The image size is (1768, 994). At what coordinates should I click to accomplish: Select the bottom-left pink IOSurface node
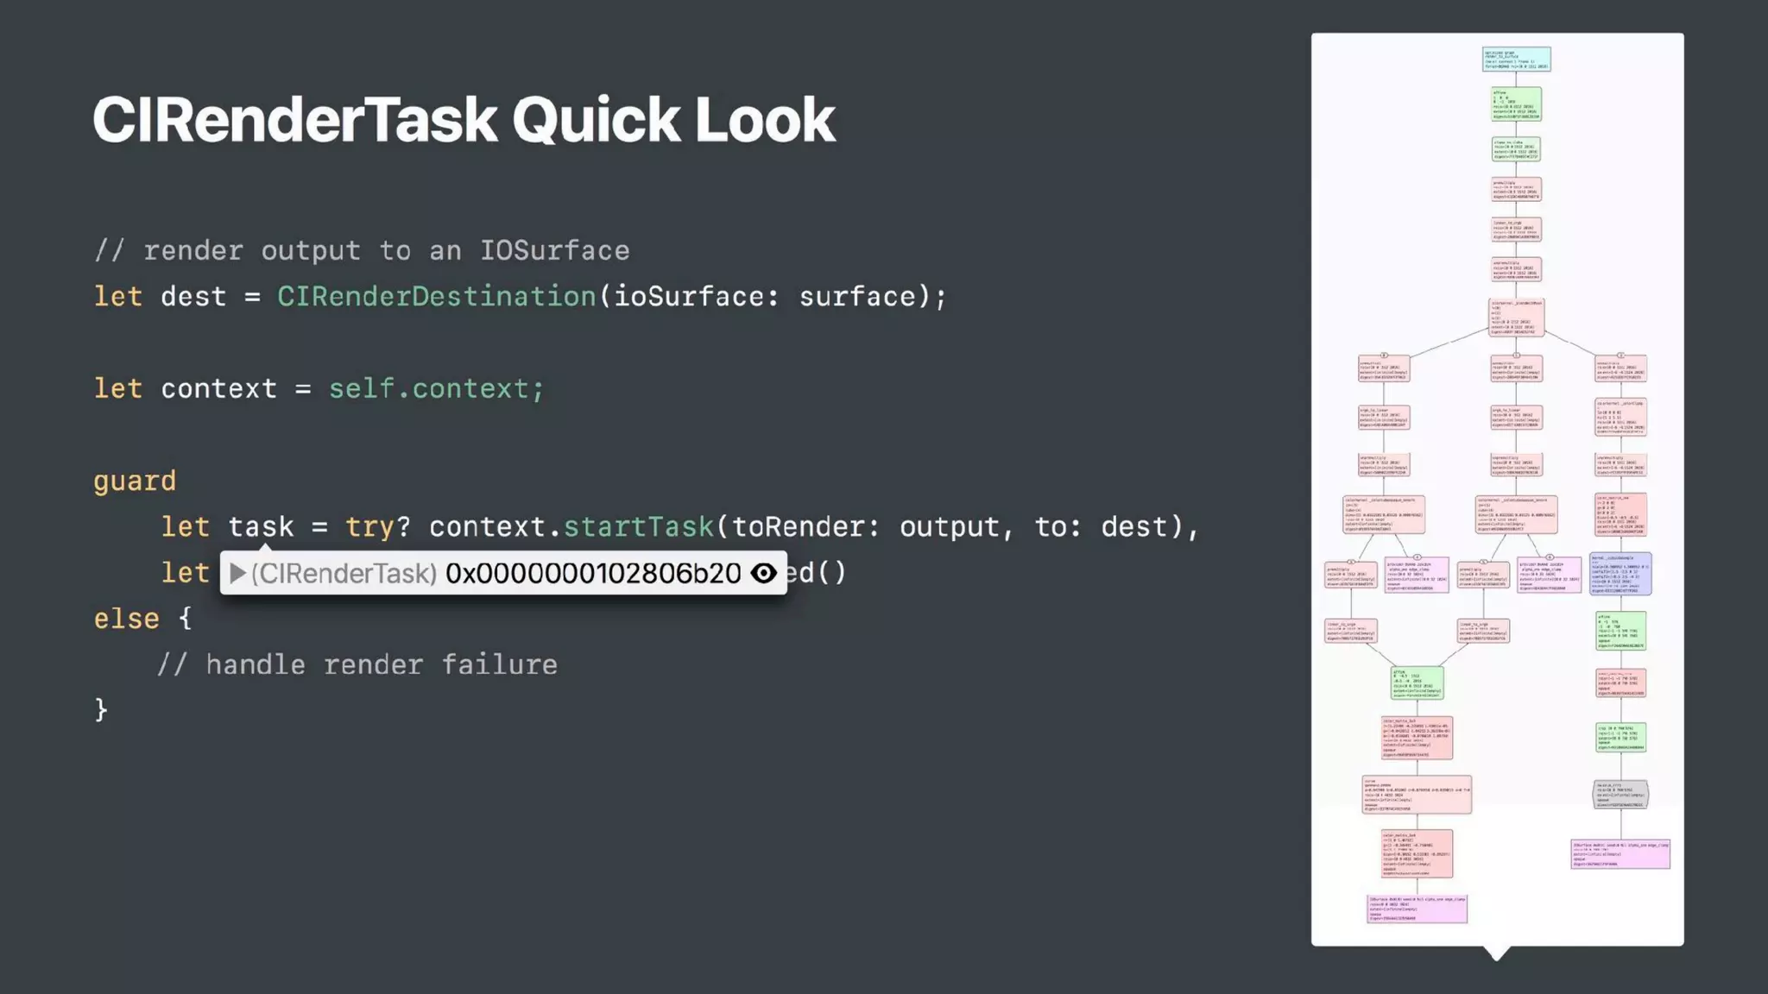(1417, 909)
